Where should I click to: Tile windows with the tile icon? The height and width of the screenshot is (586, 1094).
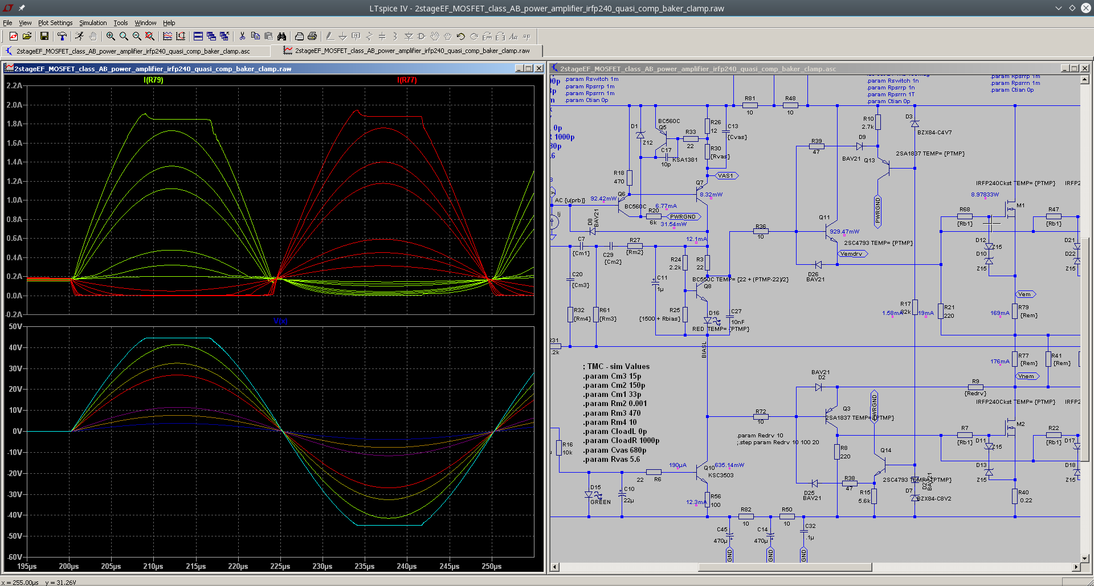198,36
